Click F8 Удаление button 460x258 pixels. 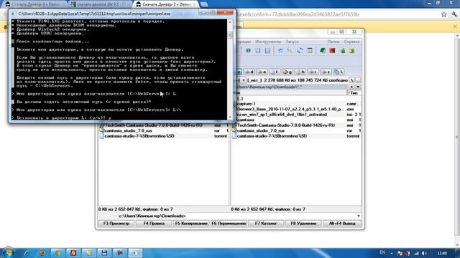[x=303, y=224]
